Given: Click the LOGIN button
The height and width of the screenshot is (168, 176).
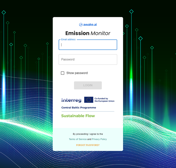Looking at the screenshot, I should click(x=88, y=85).
